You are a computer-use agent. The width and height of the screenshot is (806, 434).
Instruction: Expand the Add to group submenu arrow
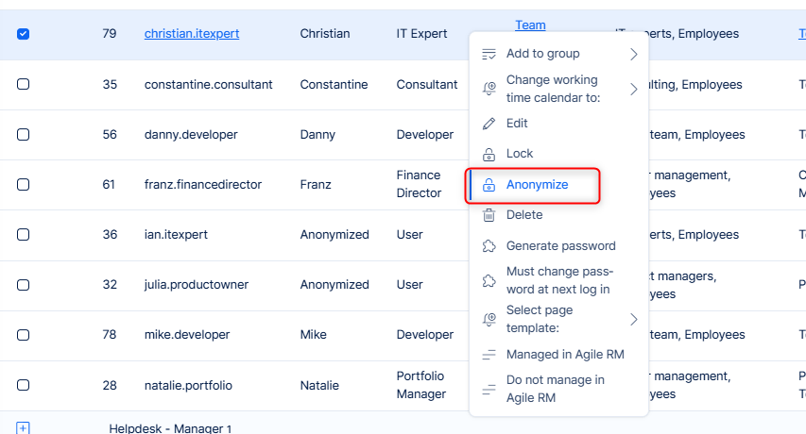[634, 55]
